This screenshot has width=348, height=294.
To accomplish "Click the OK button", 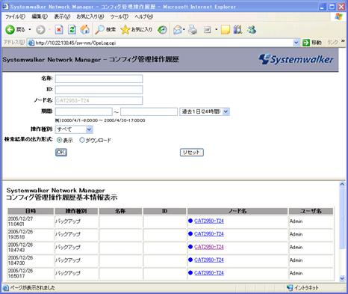I will (61, 152).
